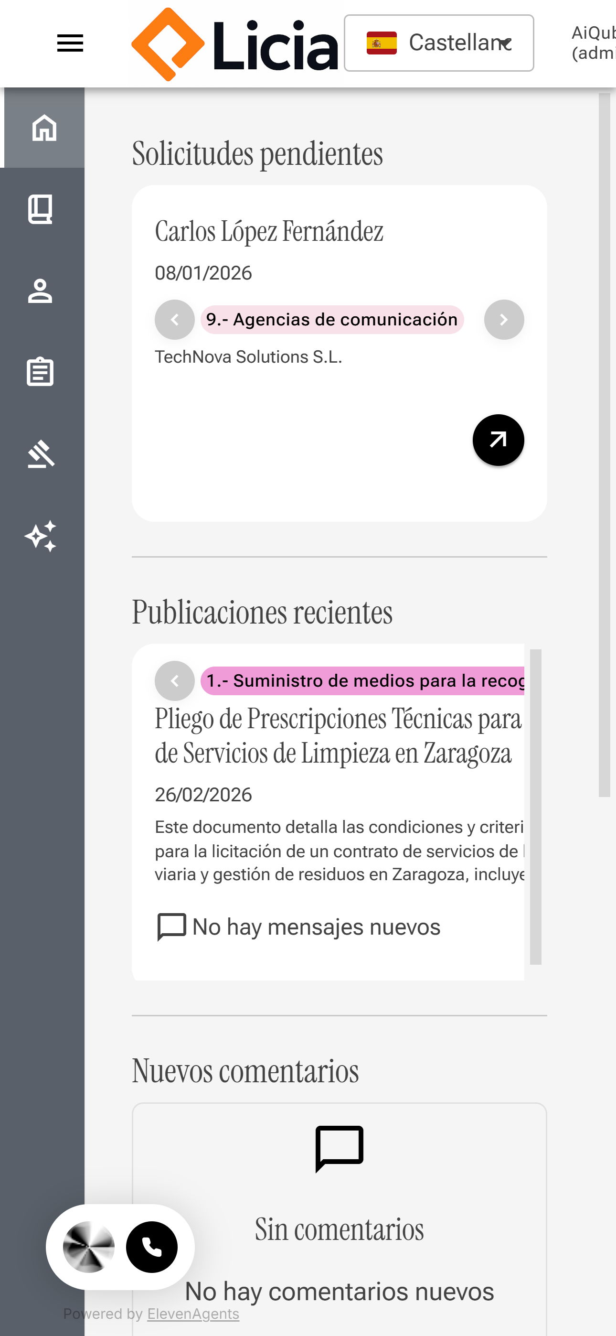Open the AI sparkles sidebar icon
616x1336 pixels.
coord(41,536)
